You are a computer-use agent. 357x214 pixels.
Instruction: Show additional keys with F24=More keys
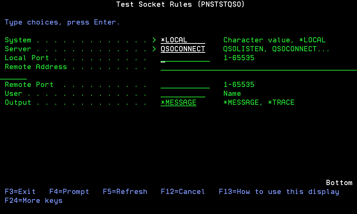[x=33, y=201]
